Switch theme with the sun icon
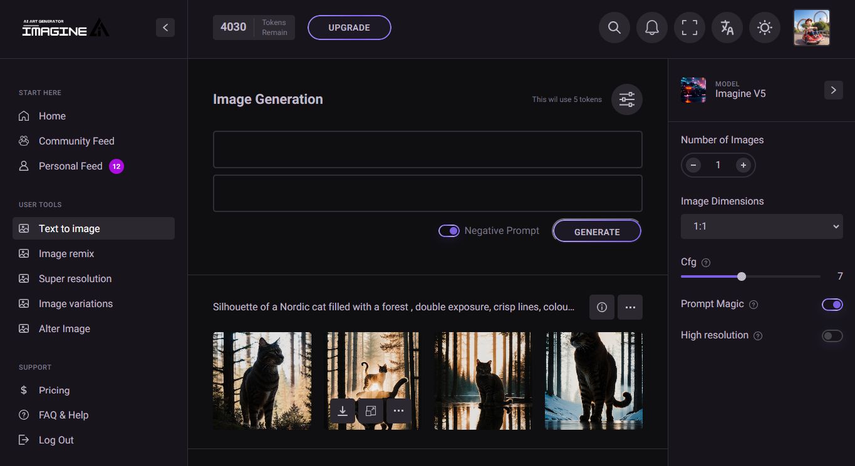 coord(765,28)
